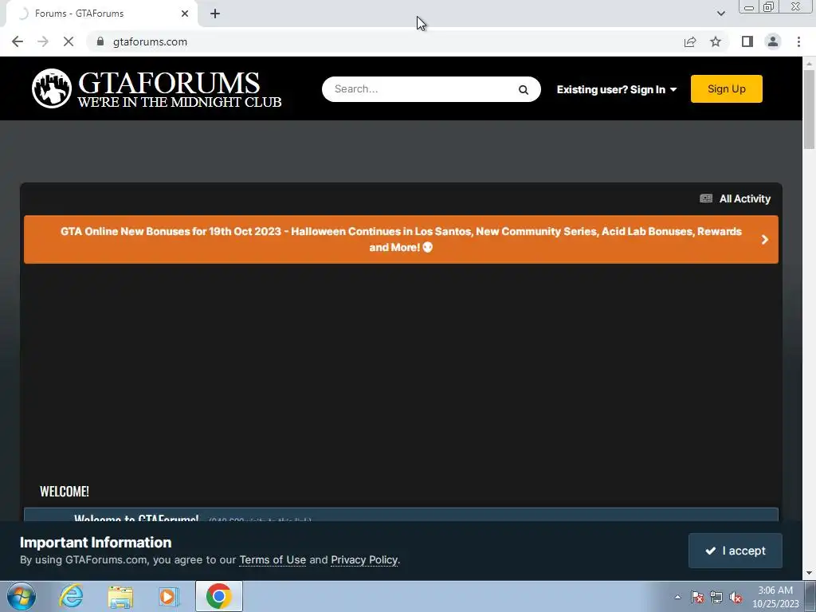
Task: Open next announcement with orange banner arrow
Action: pyautogui.click(x=764, y=239)
